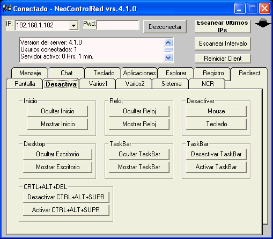Click Mostrar Reloj button
Viewport: 273px width, 239px height.
pyautogui.click(x=139, y=124)
